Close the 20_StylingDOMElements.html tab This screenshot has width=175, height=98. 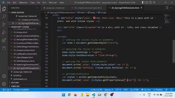142,8
